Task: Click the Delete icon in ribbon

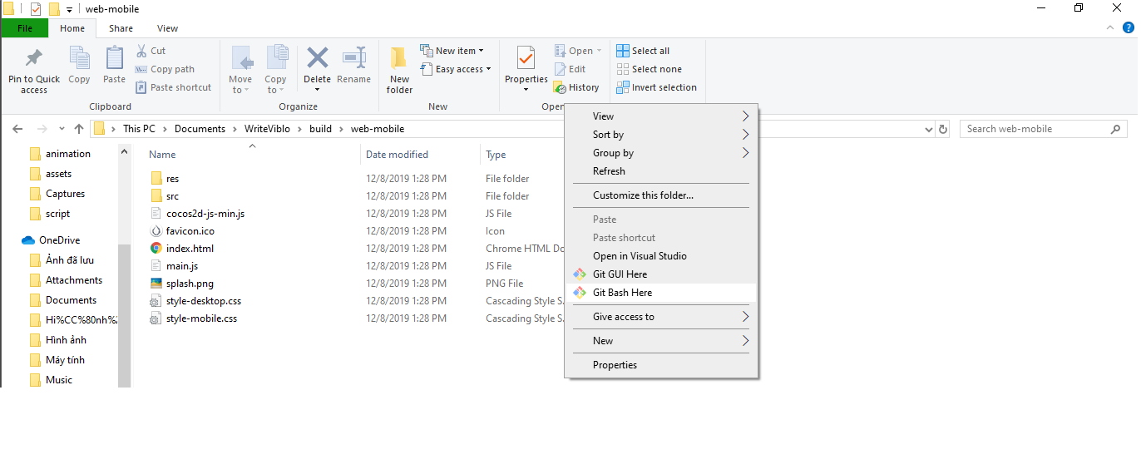Action: (x=317, y=58)
